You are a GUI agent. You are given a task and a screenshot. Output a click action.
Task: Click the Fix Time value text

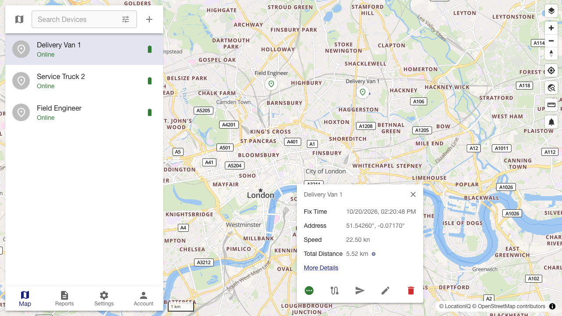click(381, 212)
